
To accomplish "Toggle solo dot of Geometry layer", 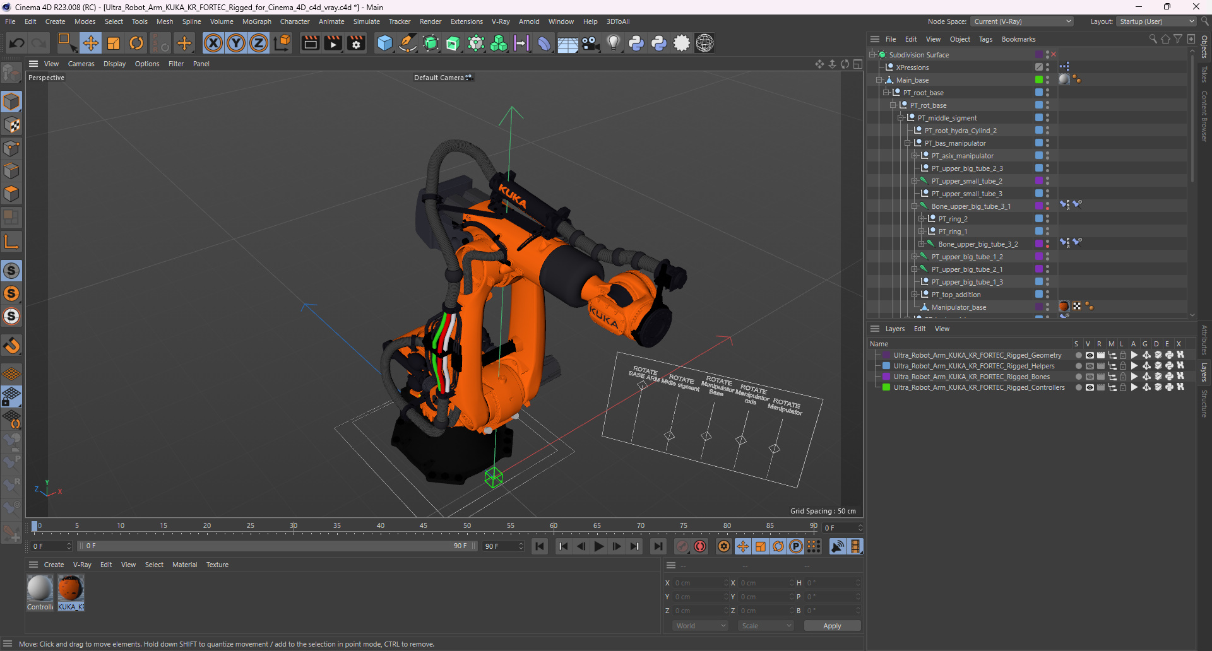I will 1078,355.
